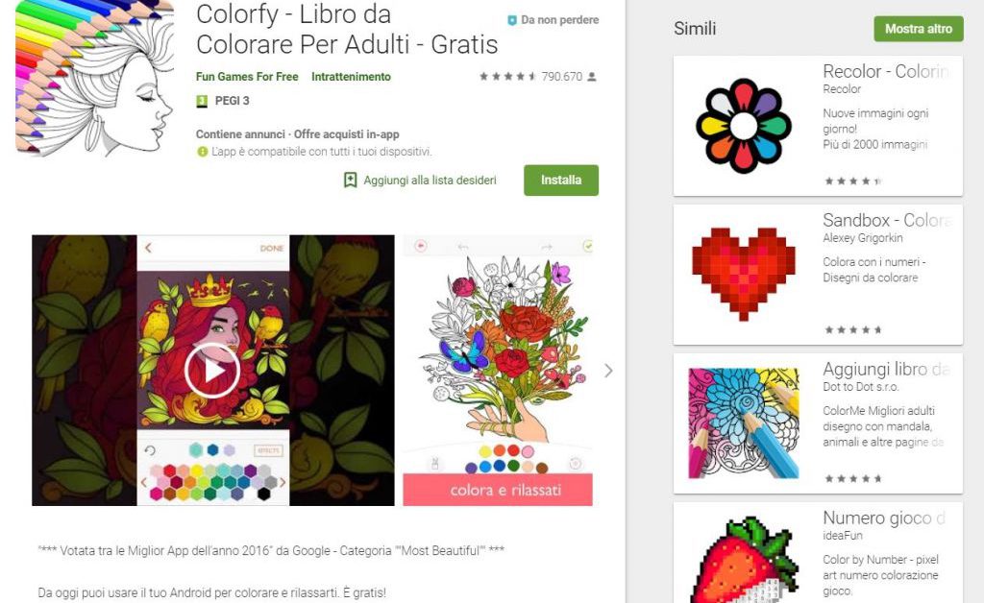Open the Sandbox - Color app title
Image resolution: width=984 pixels, height=603 pixels.
[887, 220]
